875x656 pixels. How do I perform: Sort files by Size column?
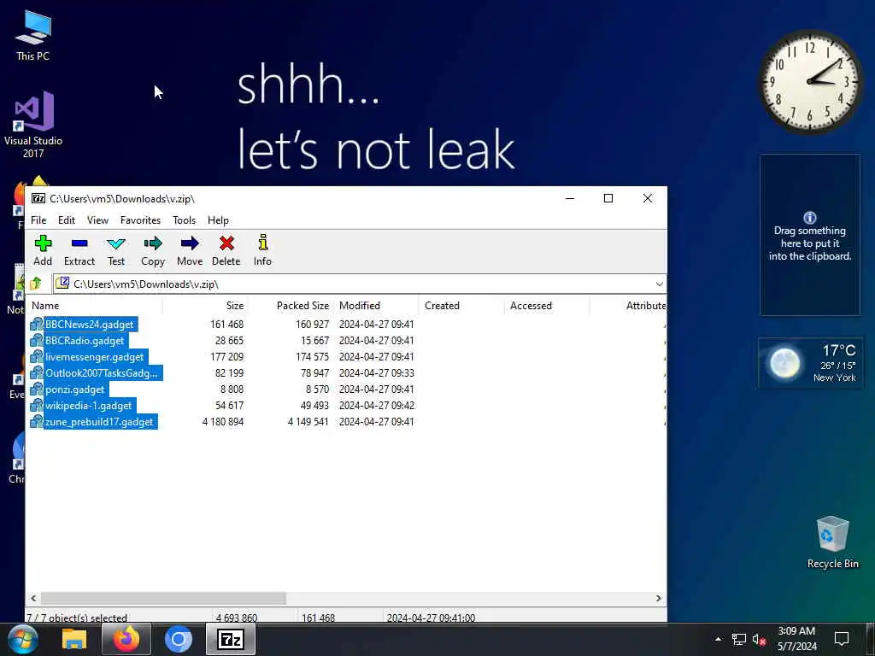click(x=205, y=306)
